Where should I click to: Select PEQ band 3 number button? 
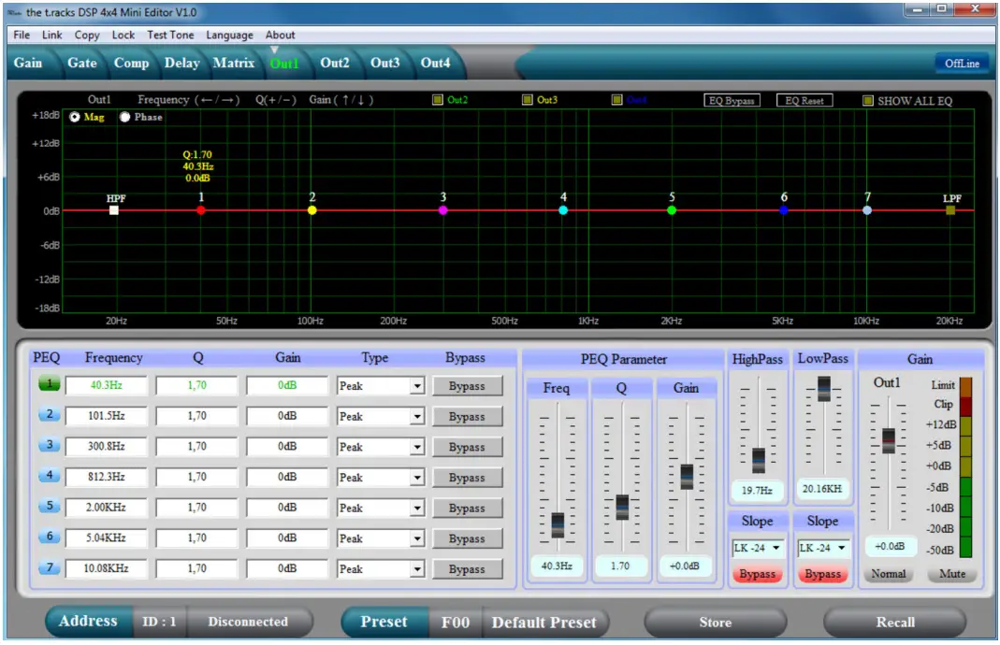coord(49,446)
